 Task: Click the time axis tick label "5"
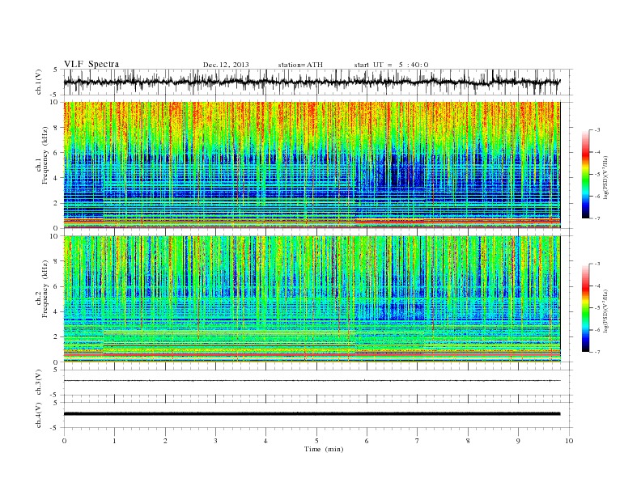[x=316, y=441]
